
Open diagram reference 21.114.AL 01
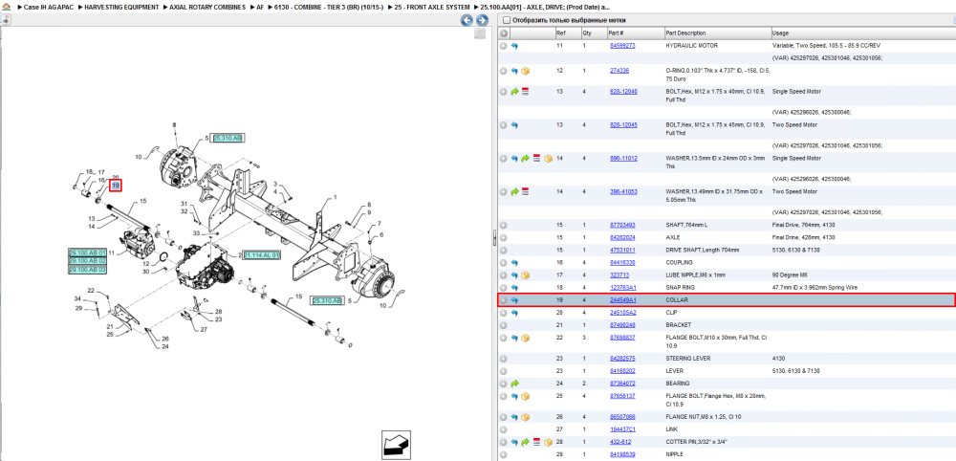coord(262,255)
